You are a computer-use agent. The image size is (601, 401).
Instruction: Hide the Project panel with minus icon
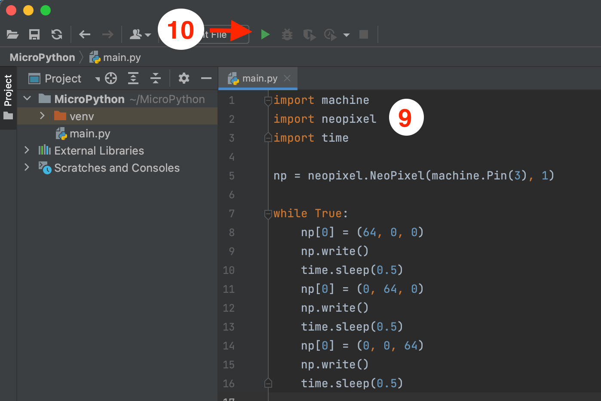click(206, 78)
